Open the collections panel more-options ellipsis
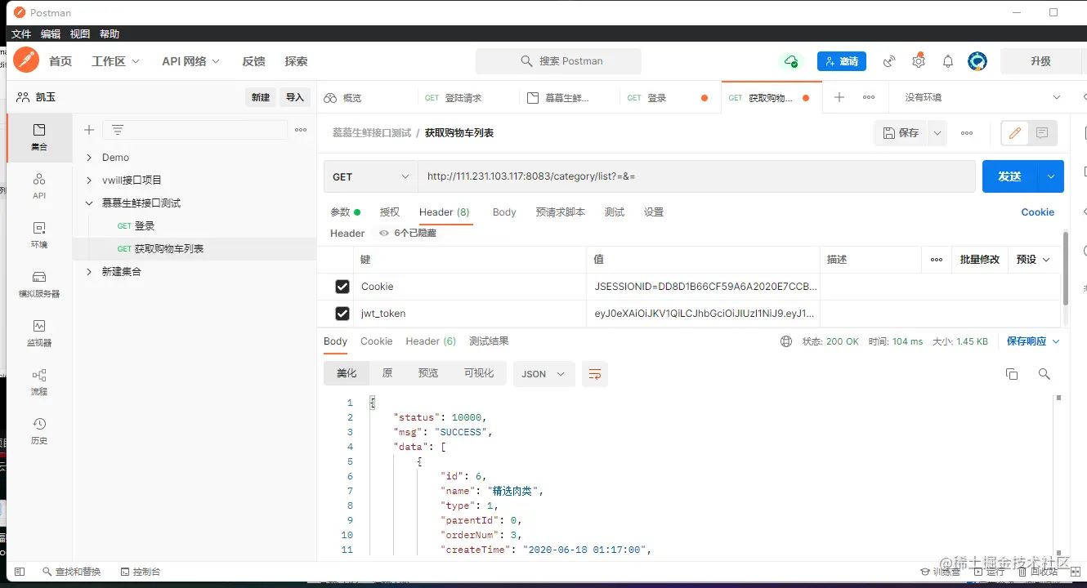This screenshot has width=1087, height=588. coord(301,130)
